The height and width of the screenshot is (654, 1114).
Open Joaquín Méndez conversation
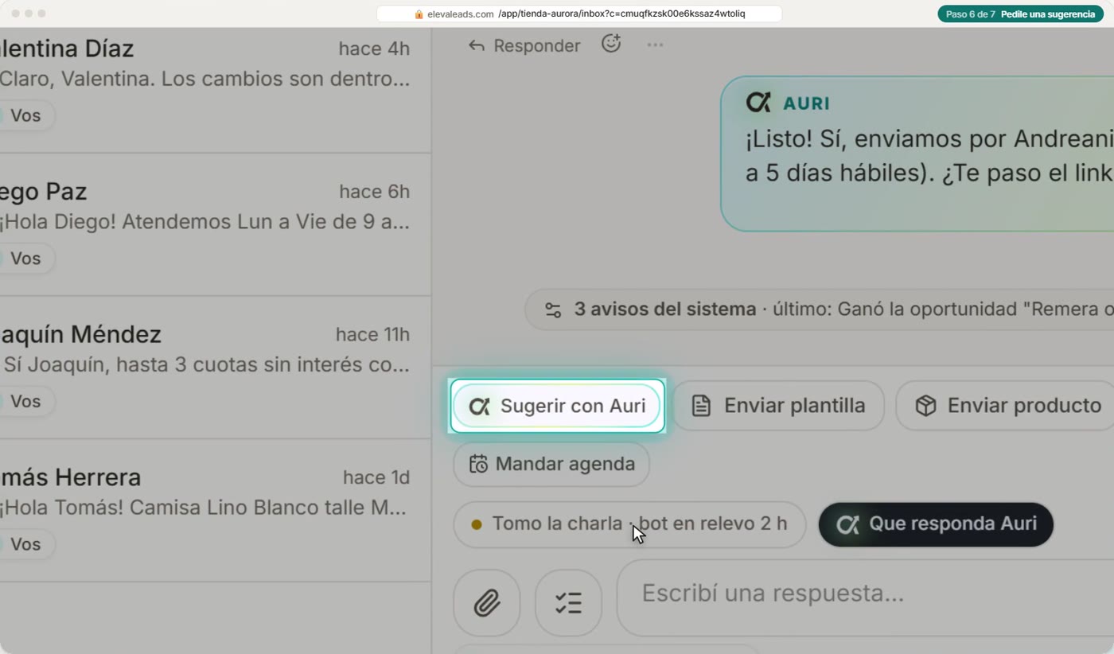pyautogui.click(x=215, y=368)
